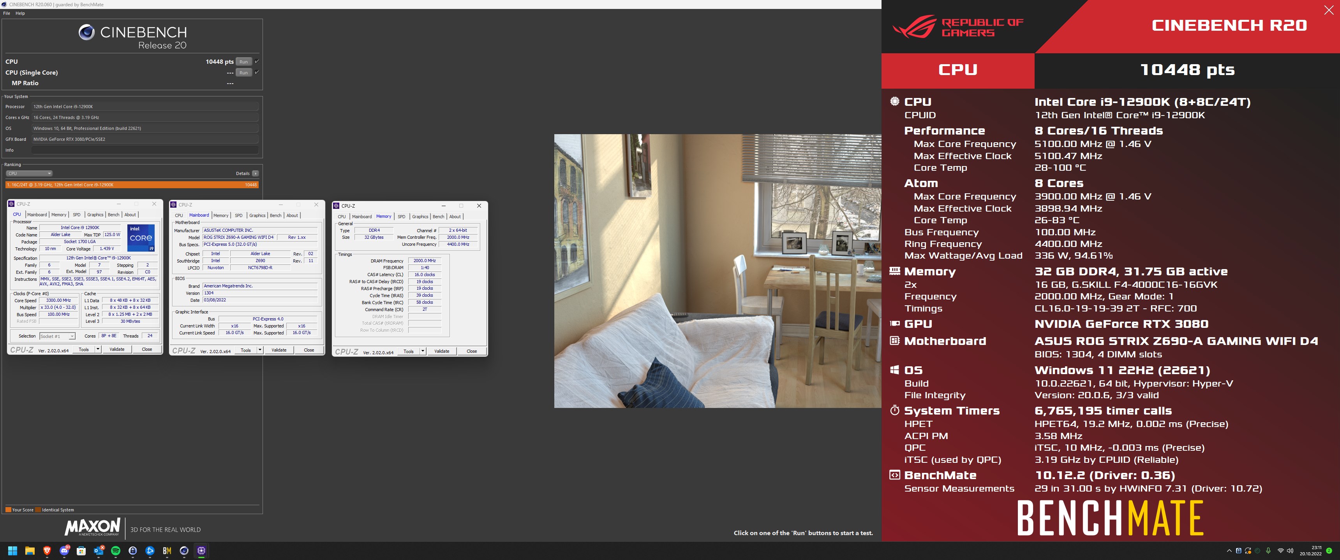Switch to Cinebench via its taskbar icon

click(x=184, y=551)
